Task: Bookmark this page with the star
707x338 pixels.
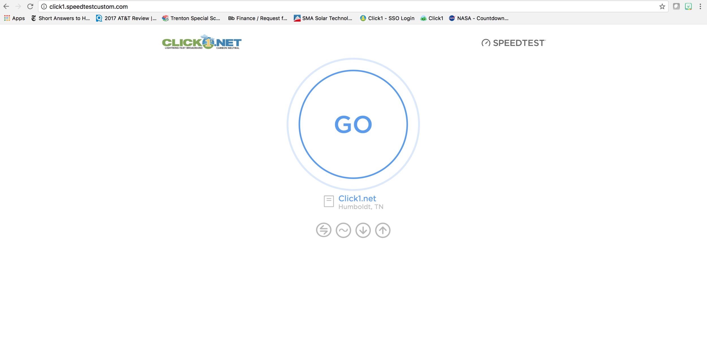Action: [x=662, y=6]
